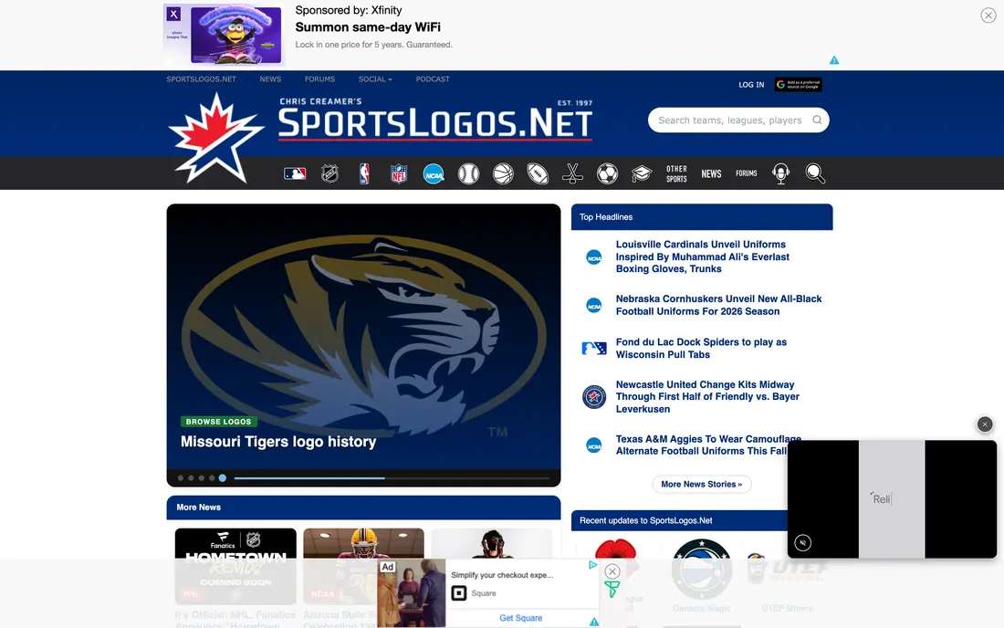Select the soccer ball icon

(x=607, y=173)
